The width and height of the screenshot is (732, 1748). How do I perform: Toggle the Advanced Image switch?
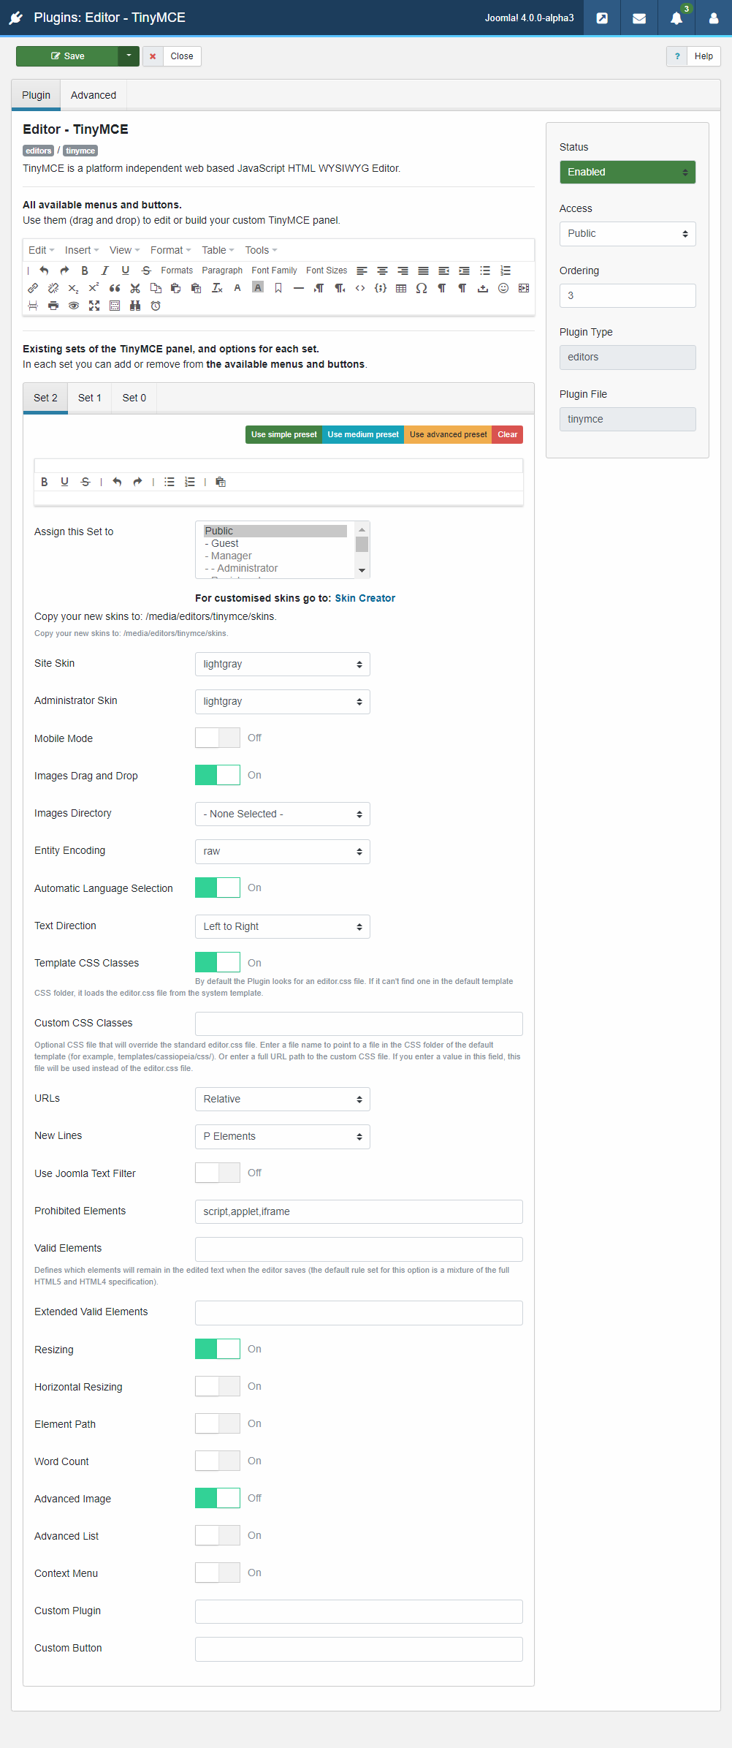click(x=218, y=1498)
